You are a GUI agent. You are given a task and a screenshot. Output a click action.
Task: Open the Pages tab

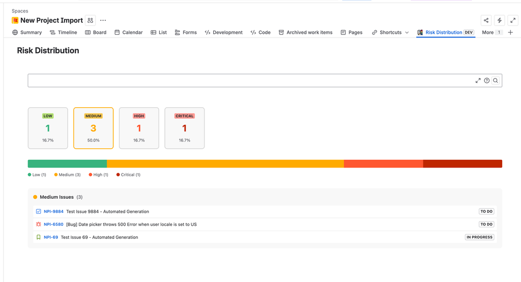352,32
